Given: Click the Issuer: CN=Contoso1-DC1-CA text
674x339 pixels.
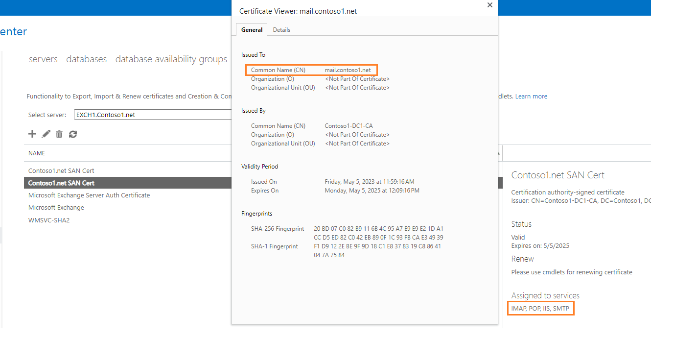Looking at the screenshot, I should click(x=581, y=201).
